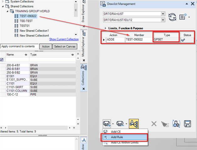Click the Select on Canvas button
Image resolution: width=197 pixels, height=150 pixels.
[x=65, y=47]
